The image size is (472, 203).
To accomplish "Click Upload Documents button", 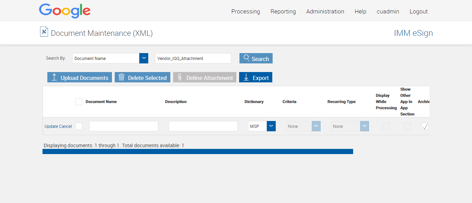I will (79, 77).
